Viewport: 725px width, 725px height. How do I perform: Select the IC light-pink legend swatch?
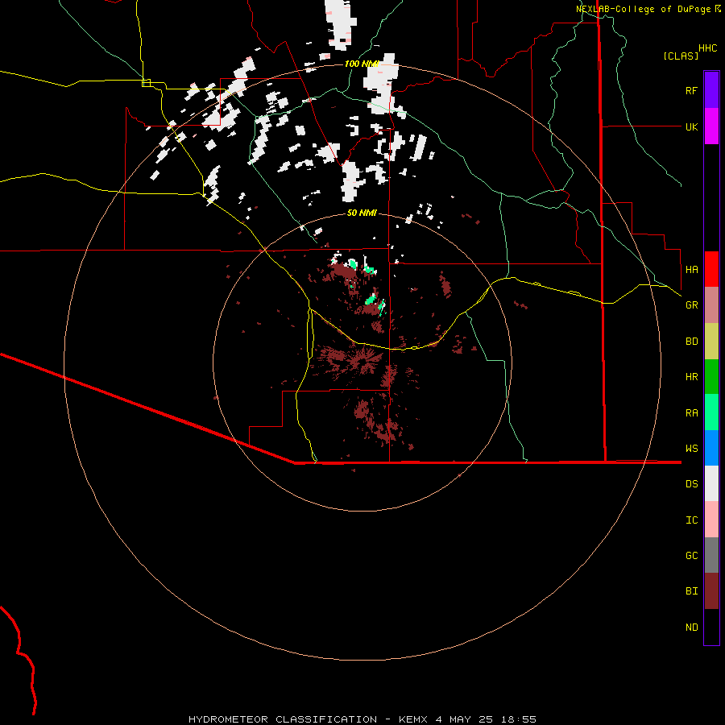click(711, 520)
